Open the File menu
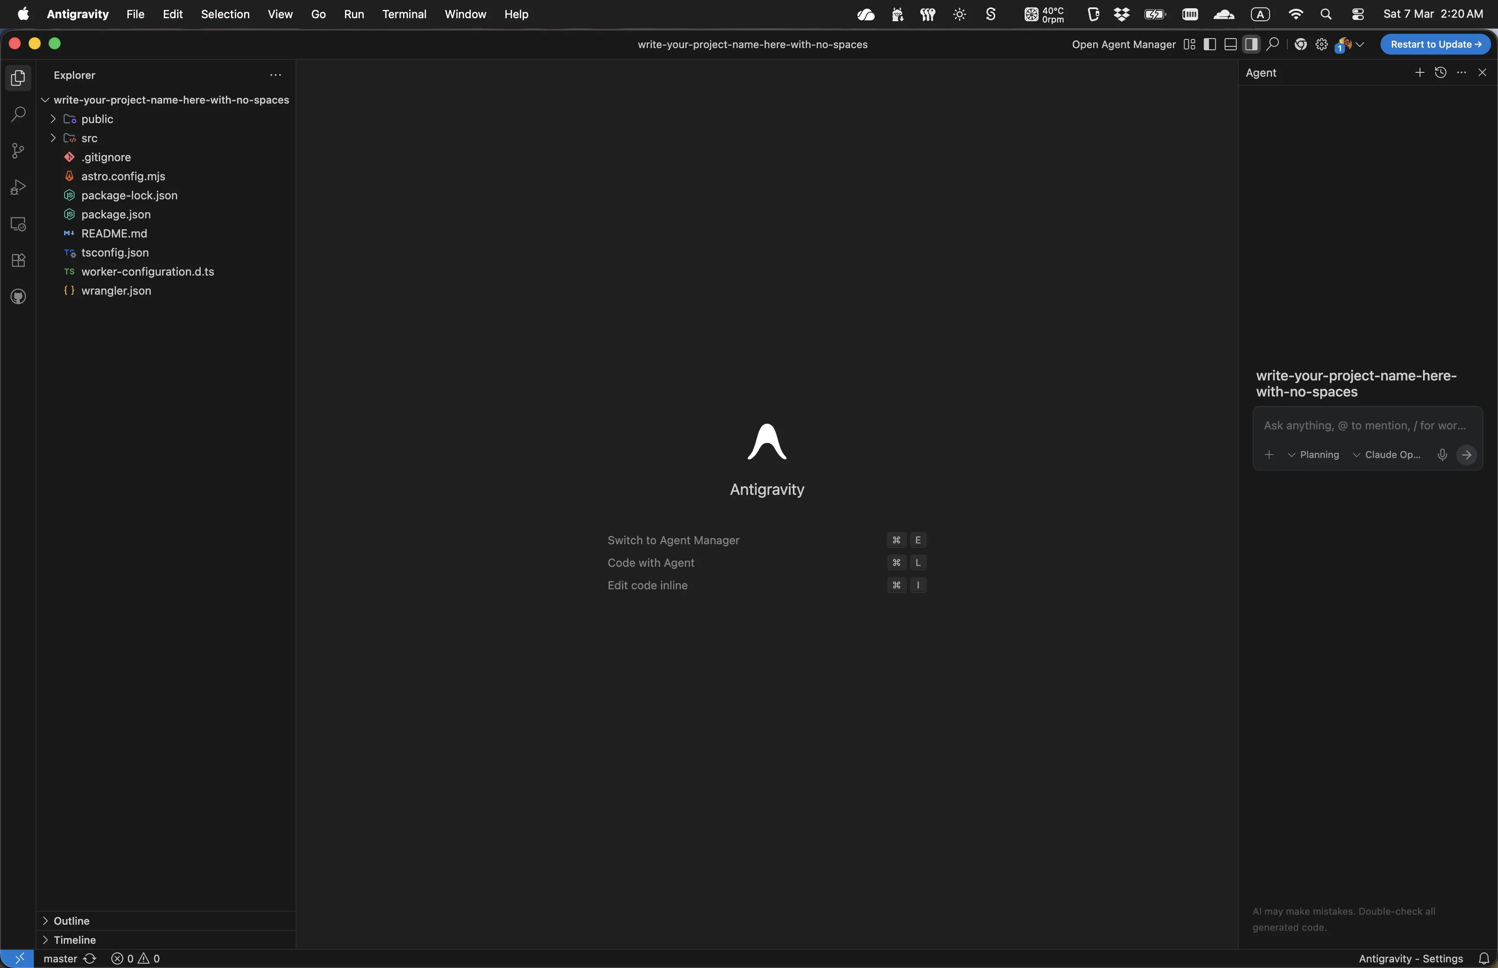Screen dimensions: 1498x968 pyautogui.click(x=135, y=14)
